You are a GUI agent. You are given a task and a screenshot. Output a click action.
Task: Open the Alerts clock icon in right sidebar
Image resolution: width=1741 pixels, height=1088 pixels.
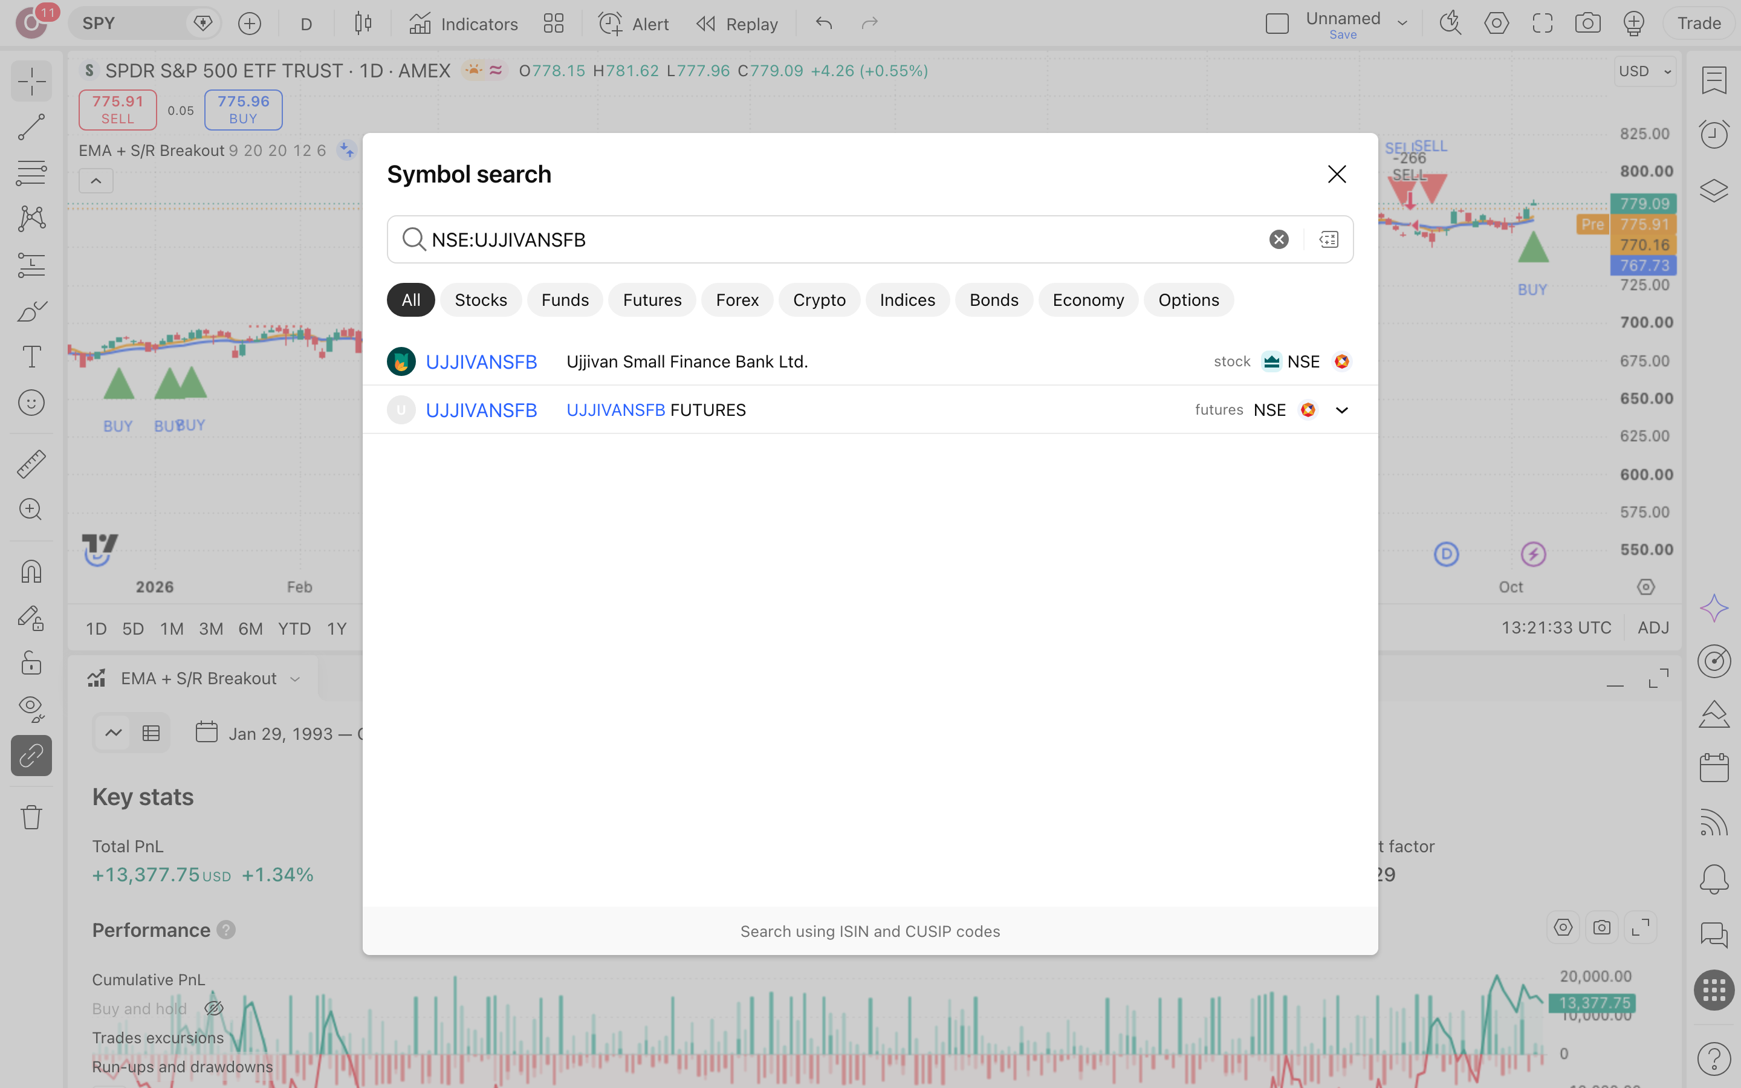(1714, 135)
